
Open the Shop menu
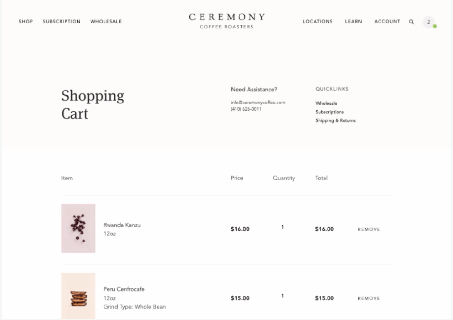coord(26,22)
